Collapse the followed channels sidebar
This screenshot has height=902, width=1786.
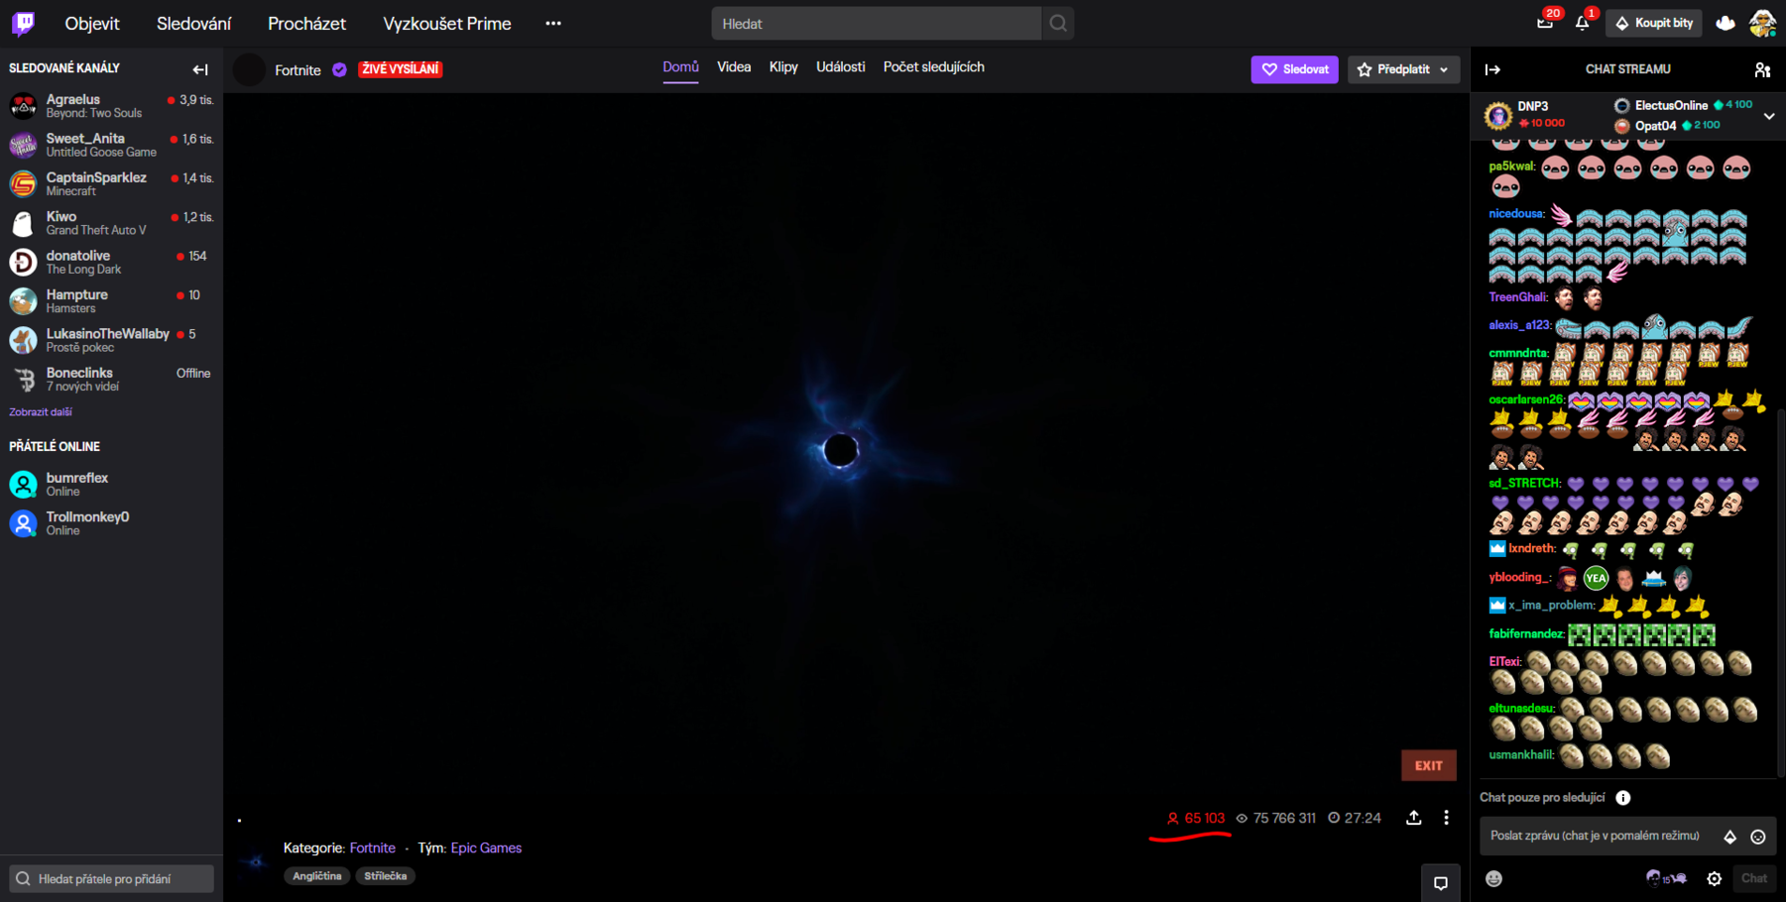click(200, 69)
